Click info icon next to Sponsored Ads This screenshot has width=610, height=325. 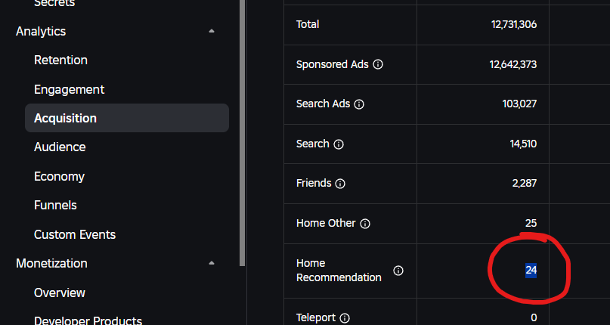(x=378, y=65)
